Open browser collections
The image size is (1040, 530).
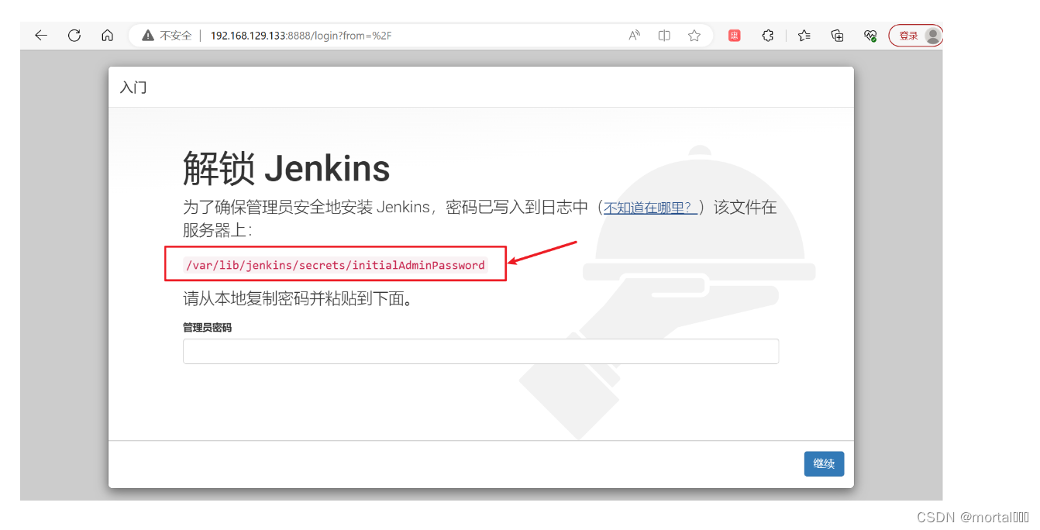coord(837,36)
